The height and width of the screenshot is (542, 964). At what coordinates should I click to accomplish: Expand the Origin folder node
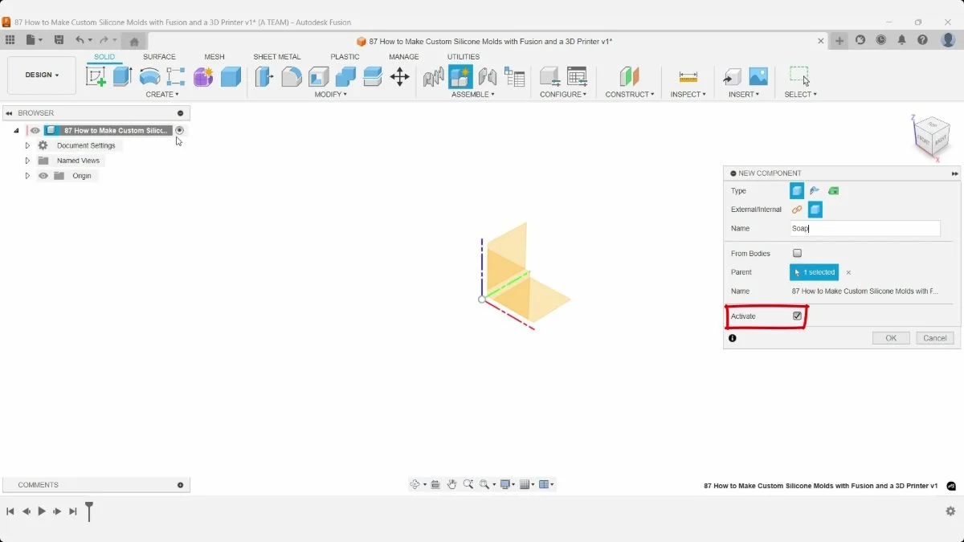[27, 176]
